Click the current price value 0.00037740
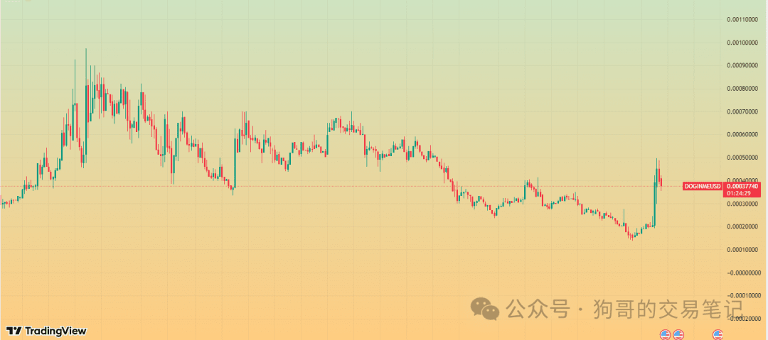Viewport: 768px width, 340px height. [742, 186]
